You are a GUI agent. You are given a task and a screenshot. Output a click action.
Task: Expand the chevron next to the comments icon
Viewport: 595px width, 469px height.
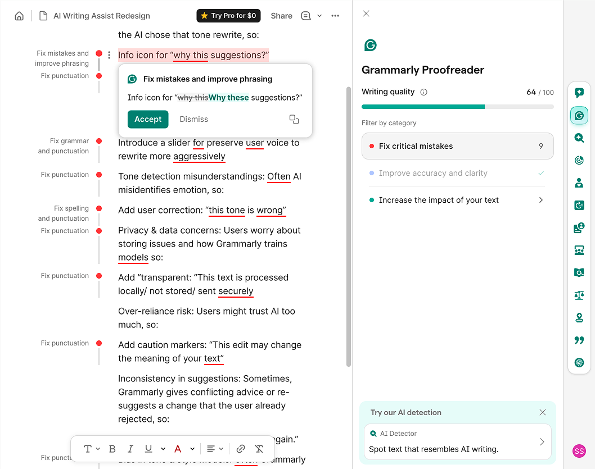319,16
